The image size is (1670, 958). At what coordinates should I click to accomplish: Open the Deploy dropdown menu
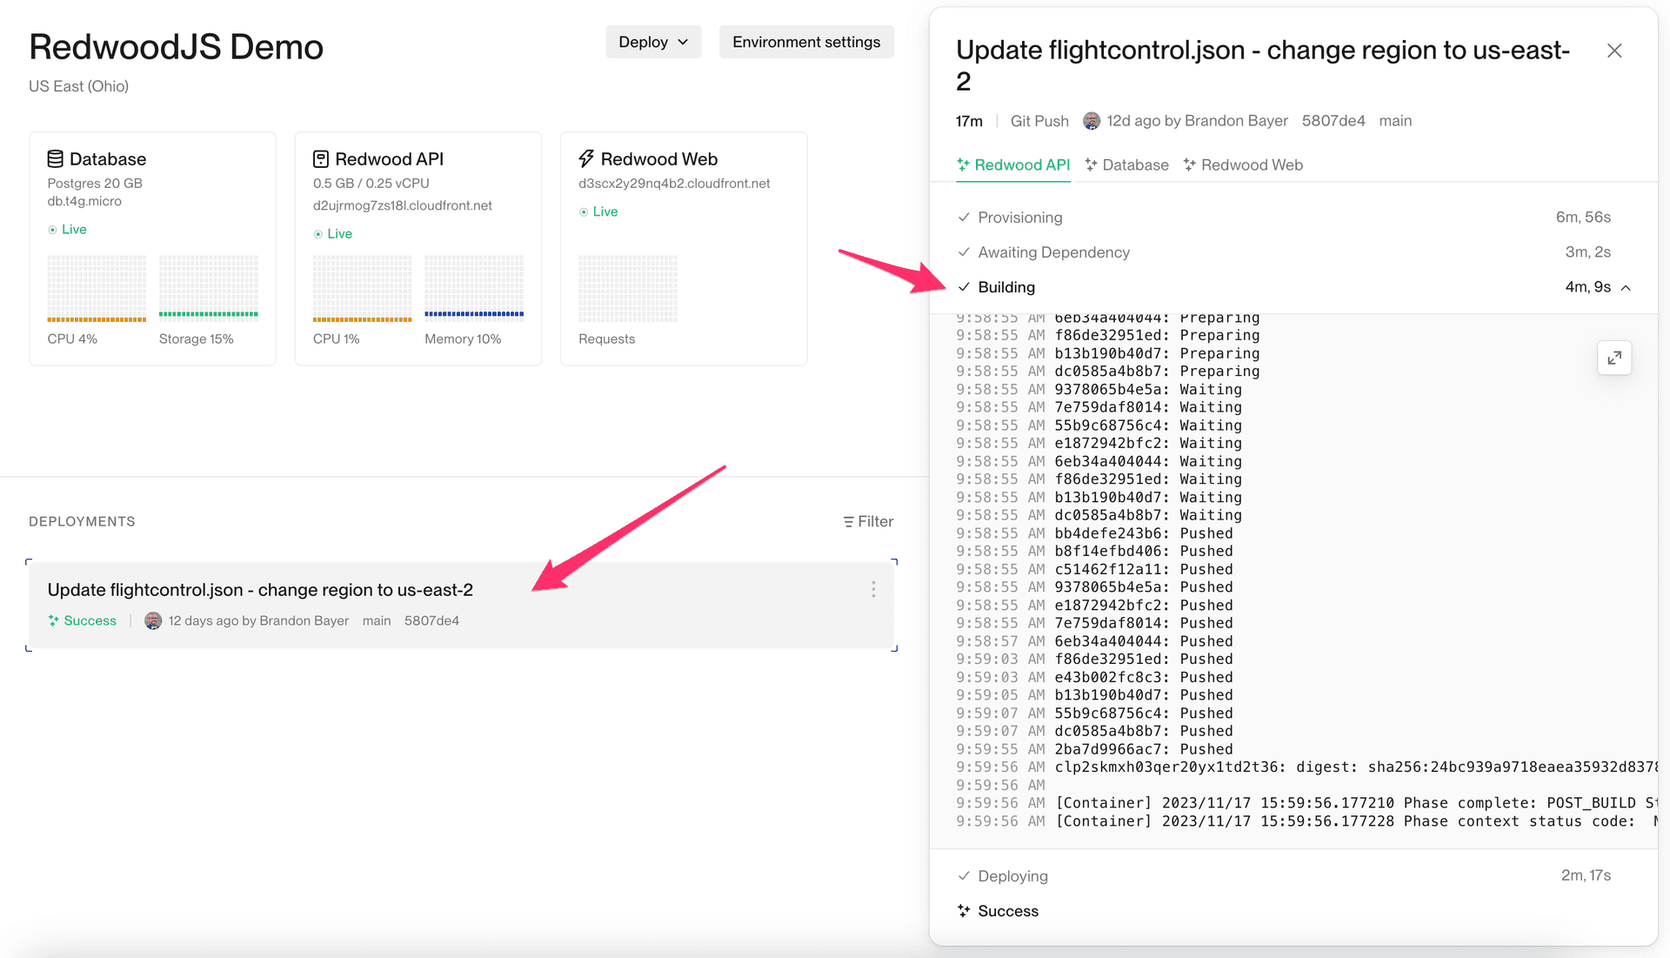(653, 42)
